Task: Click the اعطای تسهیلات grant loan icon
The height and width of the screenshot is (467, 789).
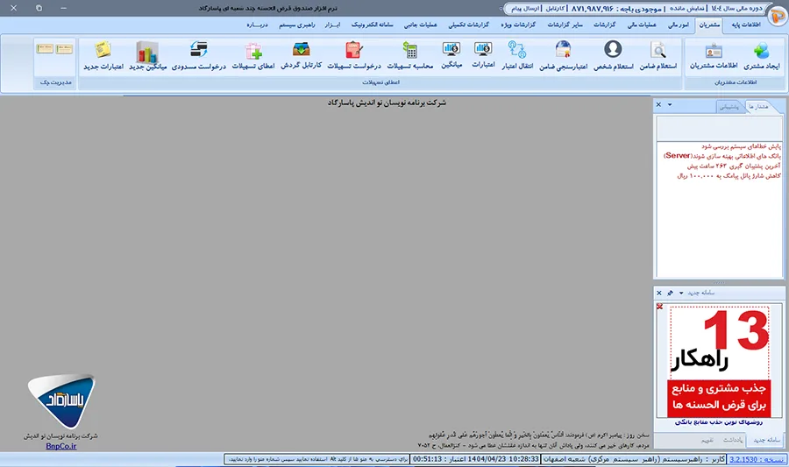Action: (253, 51)
